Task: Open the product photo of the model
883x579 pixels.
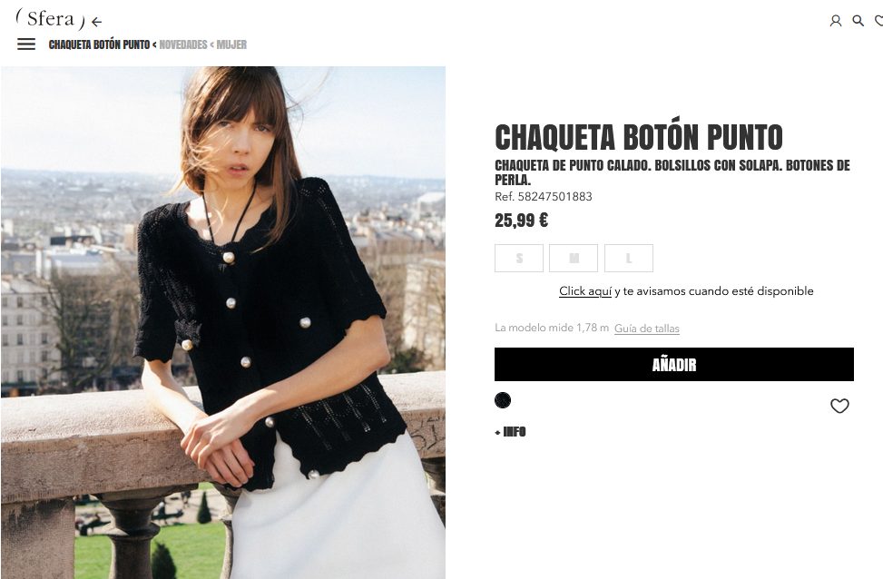Action: (x=223, y=322)
